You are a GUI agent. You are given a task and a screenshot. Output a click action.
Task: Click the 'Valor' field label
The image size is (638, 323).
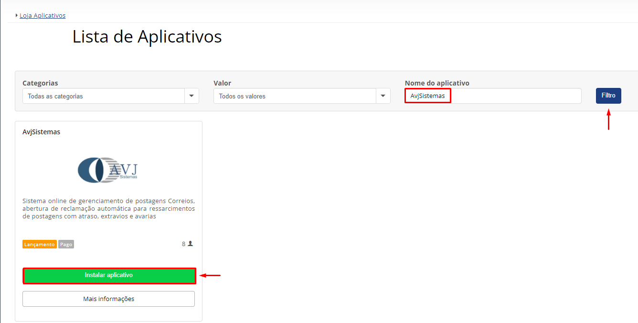[223, 83]
